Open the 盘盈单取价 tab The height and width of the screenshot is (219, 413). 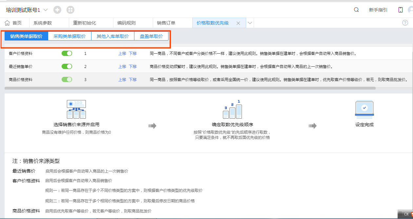(151, 36)
